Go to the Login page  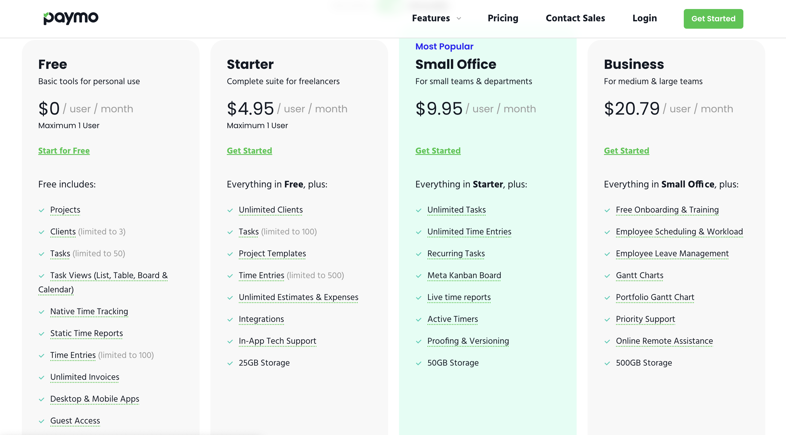click(x=644, y=18)
